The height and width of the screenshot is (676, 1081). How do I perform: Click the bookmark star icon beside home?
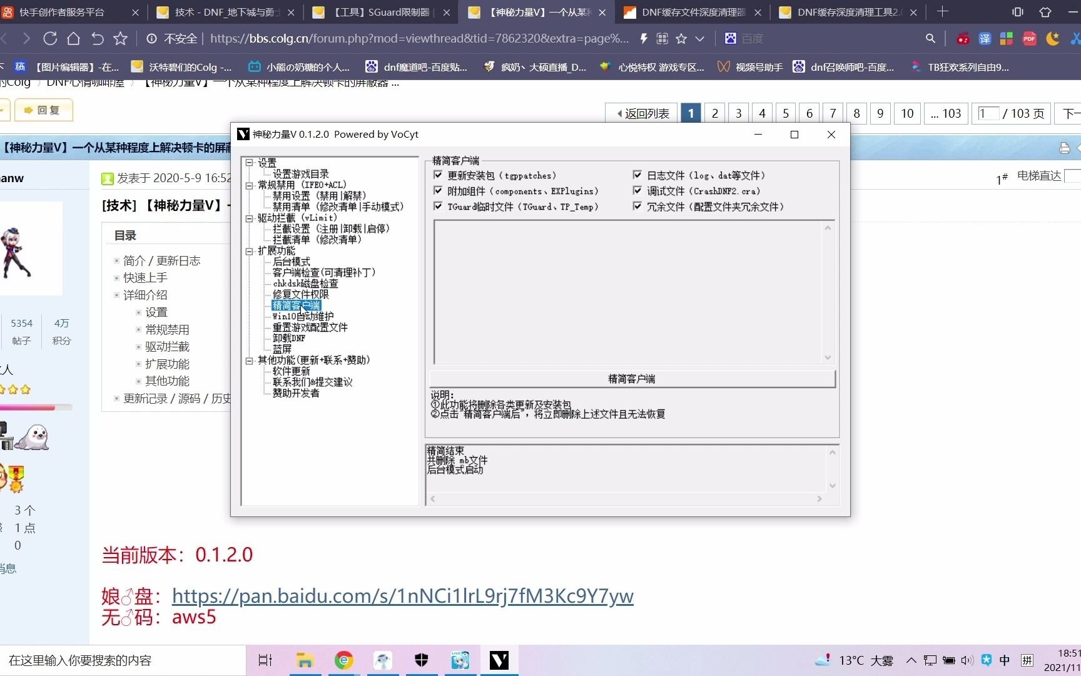(x=120, y=39)
